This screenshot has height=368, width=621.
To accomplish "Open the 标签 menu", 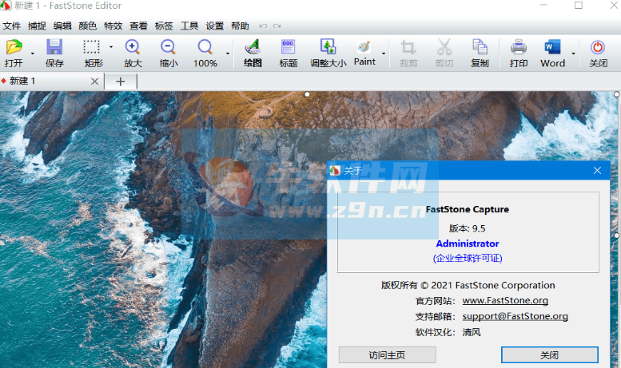I will point(164,26).
